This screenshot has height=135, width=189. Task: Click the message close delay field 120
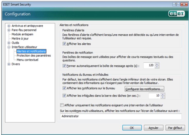149,65
